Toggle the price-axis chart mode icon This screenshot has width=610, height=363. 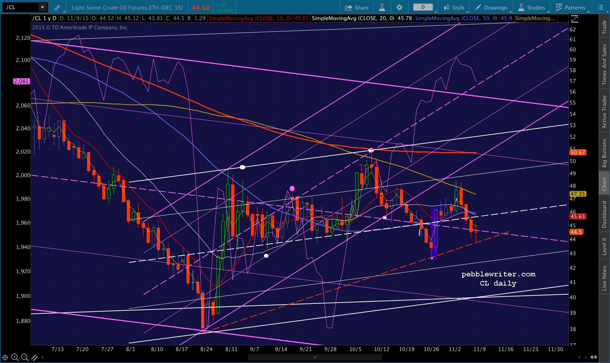click(x=574, y=19)
